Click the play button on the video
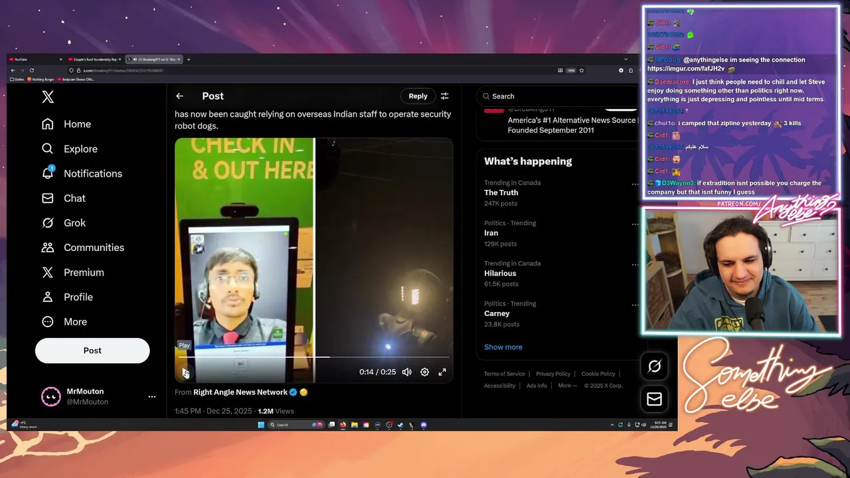This screenshot has width=850, height=478. click(x=185, y=372)
